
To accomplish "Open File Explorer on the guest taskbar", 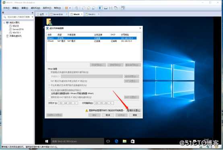I will point(125,141).
